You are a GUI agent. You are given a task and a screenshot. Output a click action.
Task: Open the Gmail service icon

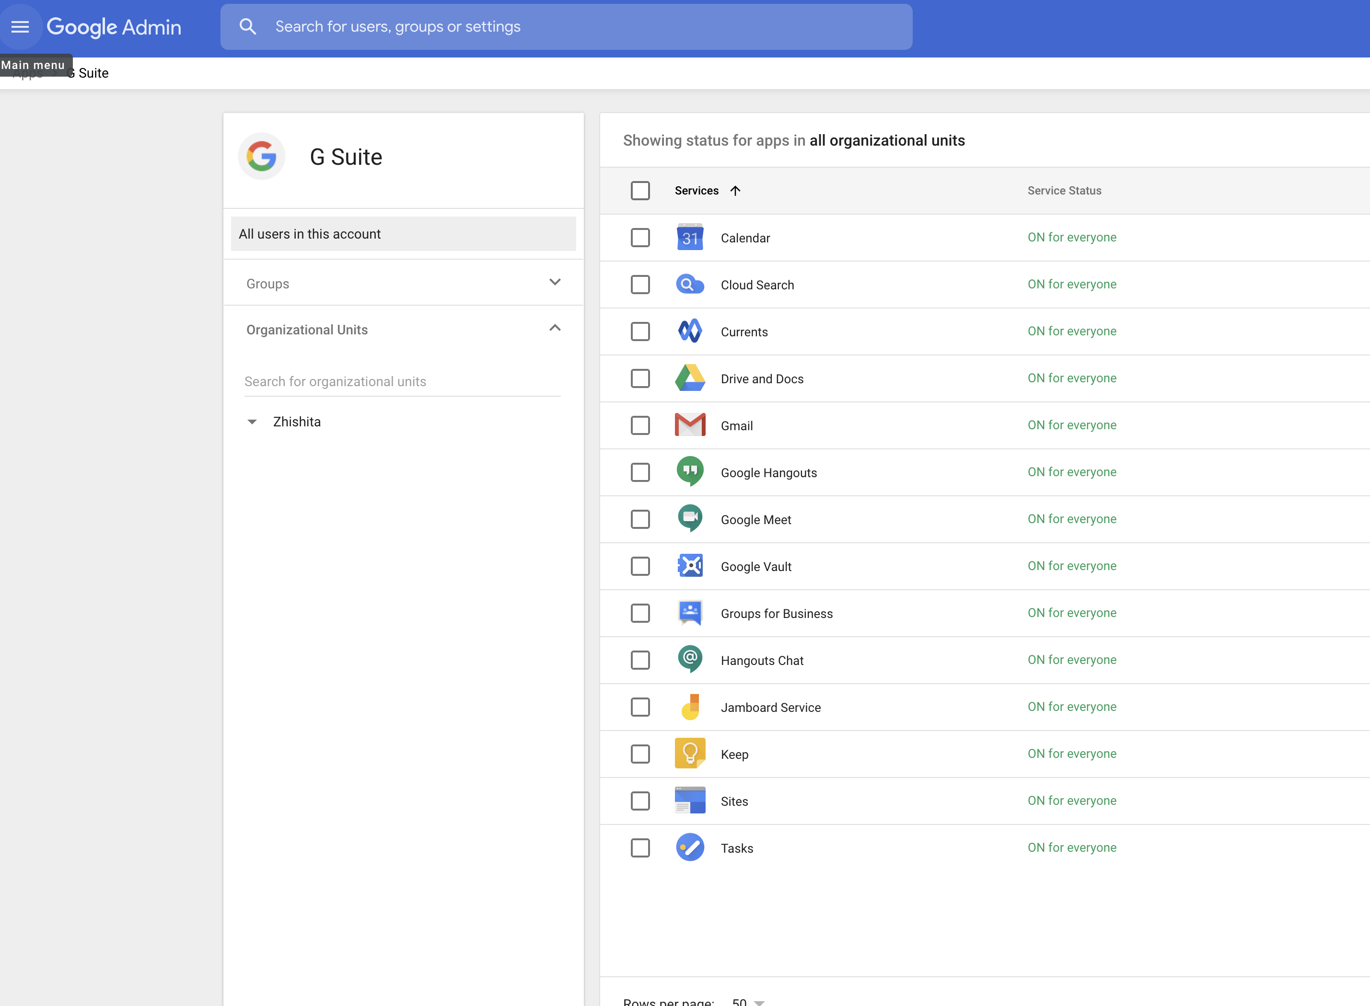click(689, 425)
